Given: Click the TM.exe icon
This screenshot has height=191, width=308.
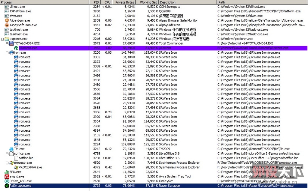Looking at the screenshot, I should [11, 149].
